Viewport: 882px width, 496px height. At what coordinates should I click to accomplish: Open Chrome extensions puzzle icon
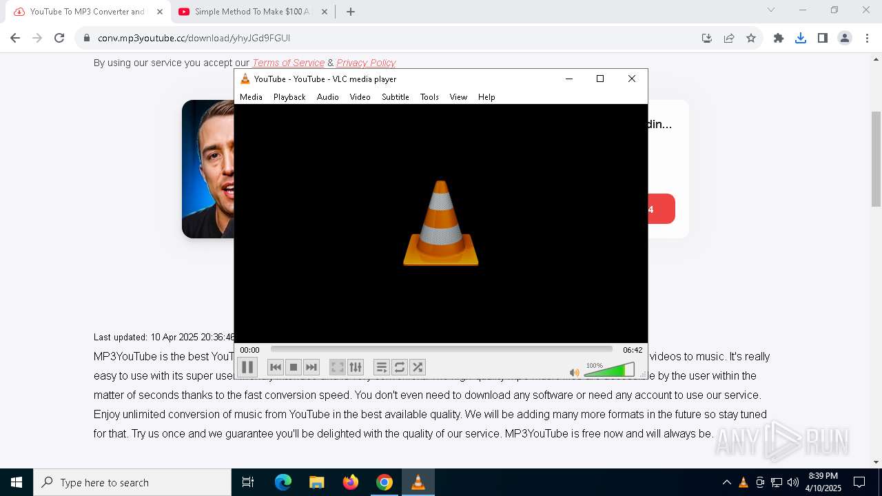779,38
